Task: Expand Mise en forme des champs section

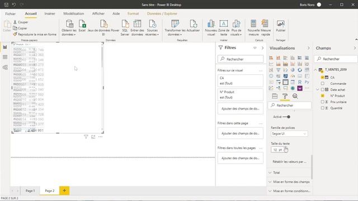Action: click(x=290, y=182)
